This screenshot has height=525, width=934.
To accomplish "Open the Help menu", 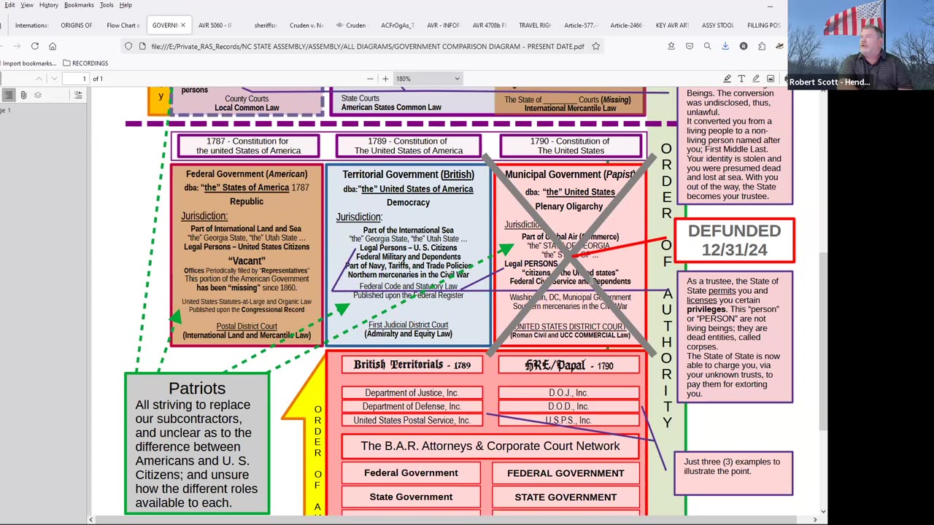I will tap(126, 5).
